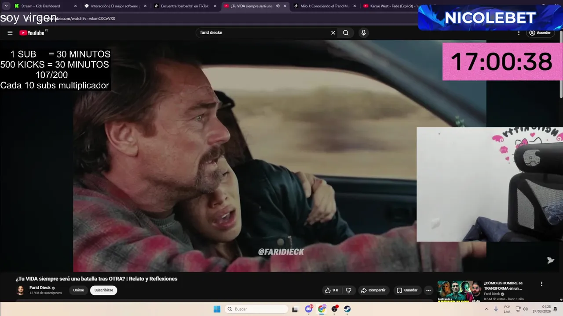This screenshot has width=563, height=316.
Task: Open OBS Studio from the taskbar
Action: (334, 309)
